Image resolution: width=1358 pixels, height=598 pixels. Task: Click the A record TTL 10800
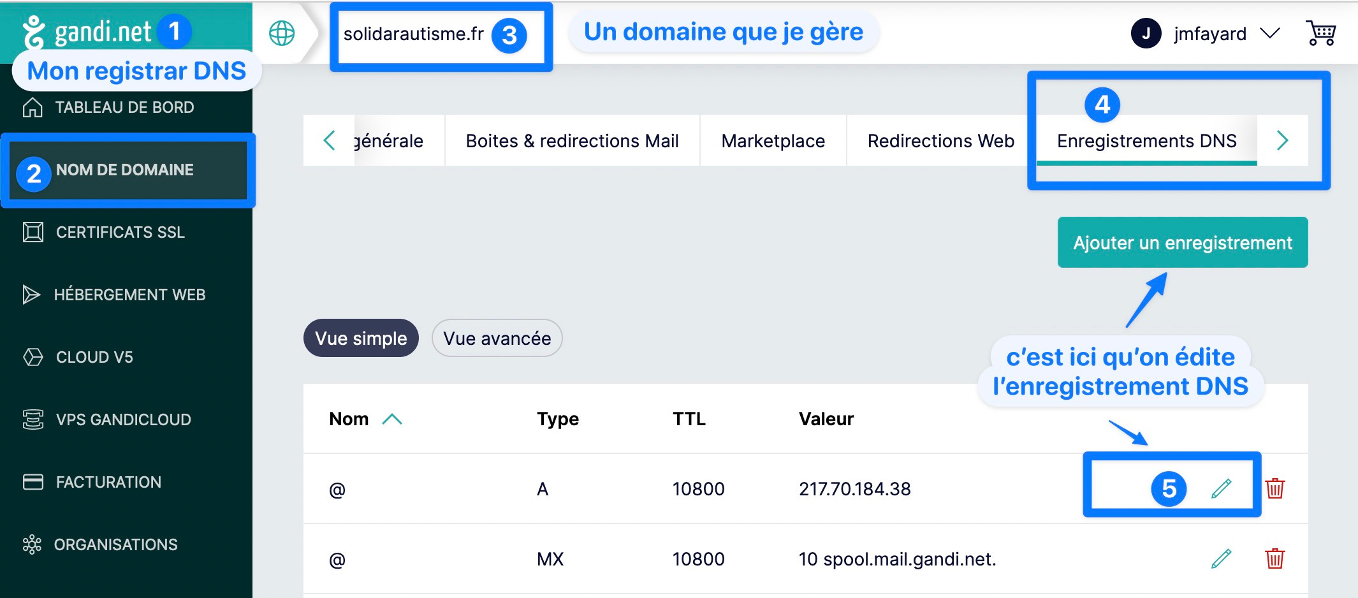pos(699,489)
